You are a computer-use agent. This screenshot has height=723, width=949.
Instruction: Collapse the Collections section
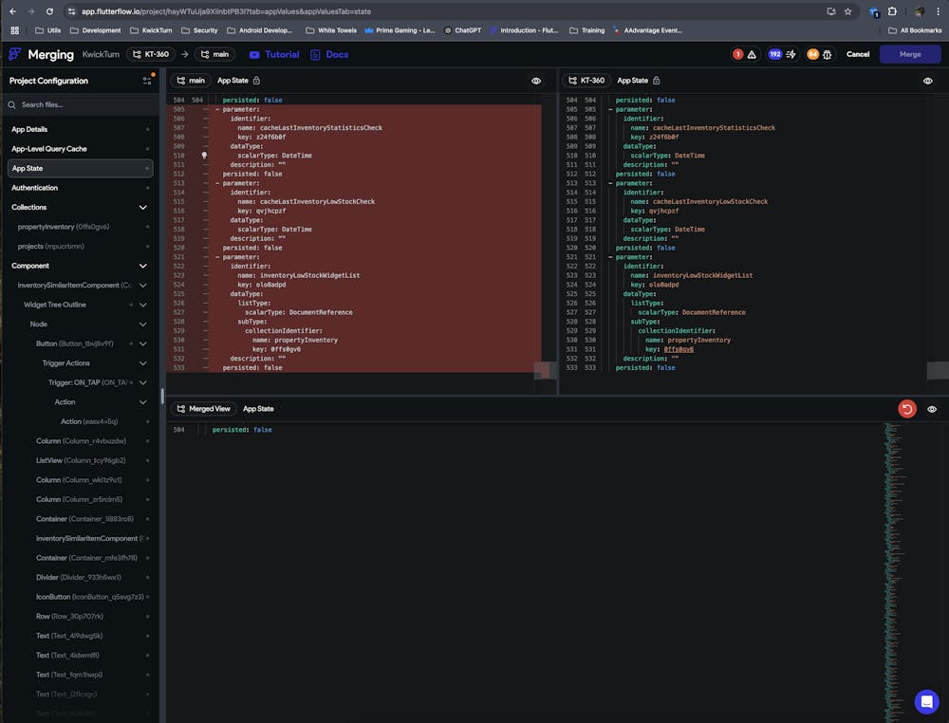click(x=143, y=207)
